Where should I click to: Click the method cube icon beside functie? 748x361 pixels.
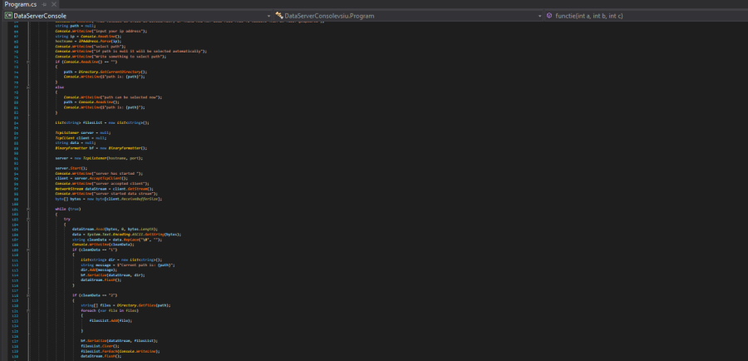[549, 16]
